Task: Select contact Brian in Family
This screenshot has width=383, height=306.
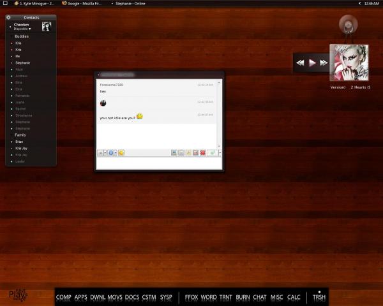Action: point(19,142)
